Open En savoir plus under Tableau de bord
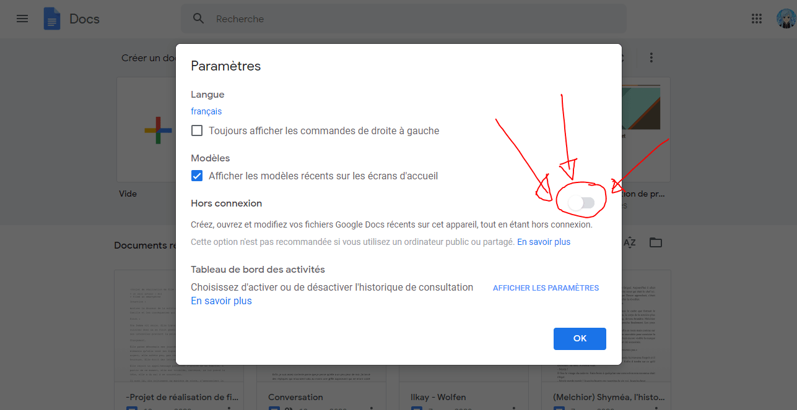Image resolution: width=797 pixels, height=410 pixels. (x=221, y=301)
